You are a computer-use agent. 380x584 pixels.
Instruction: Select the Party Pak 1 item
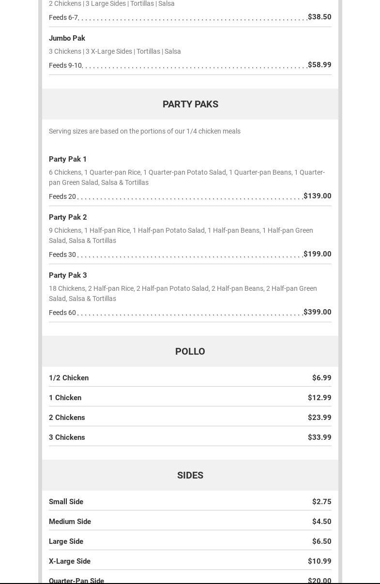pos(68,159)
